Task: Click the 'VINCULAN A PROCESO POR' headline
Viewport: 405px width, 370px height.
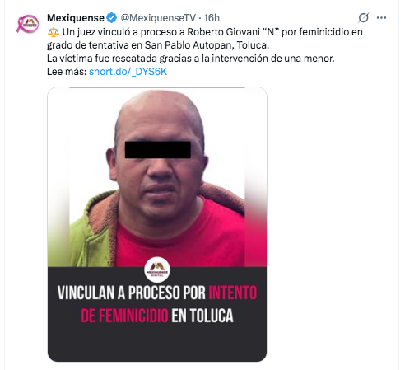Action: (x=132, y=293)
